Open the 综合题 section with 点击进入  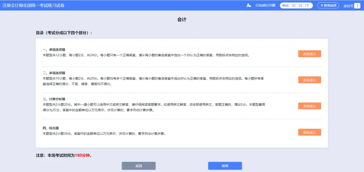309,132
